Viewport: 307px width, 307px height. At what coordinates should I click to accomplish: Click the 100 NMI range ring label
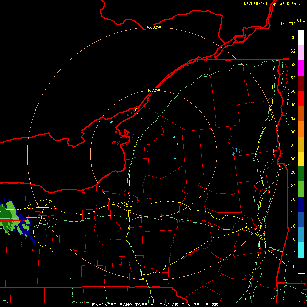153,27
